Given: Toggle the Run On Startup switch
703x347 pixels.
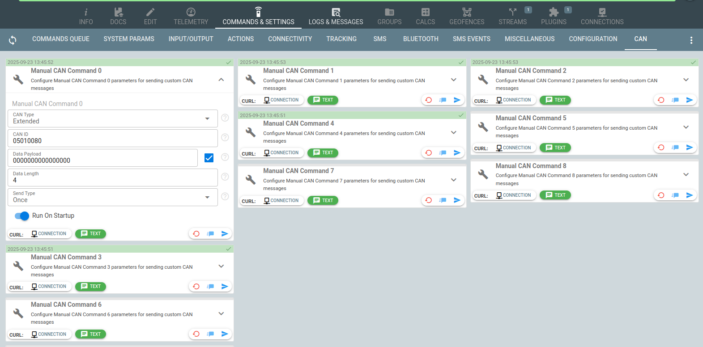Looking at the screenshot, I should 22,216.
